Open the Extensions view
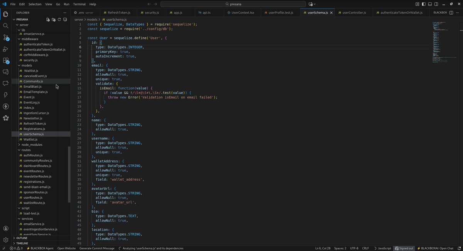 point(6,60)
